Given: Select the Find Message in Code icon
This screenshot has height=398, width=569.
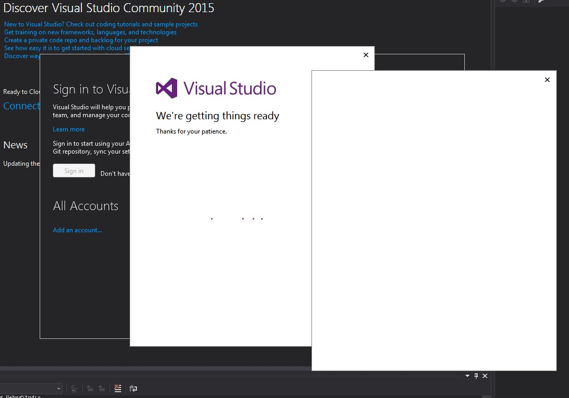Looking at the screenshot, I should coord(74,388).
